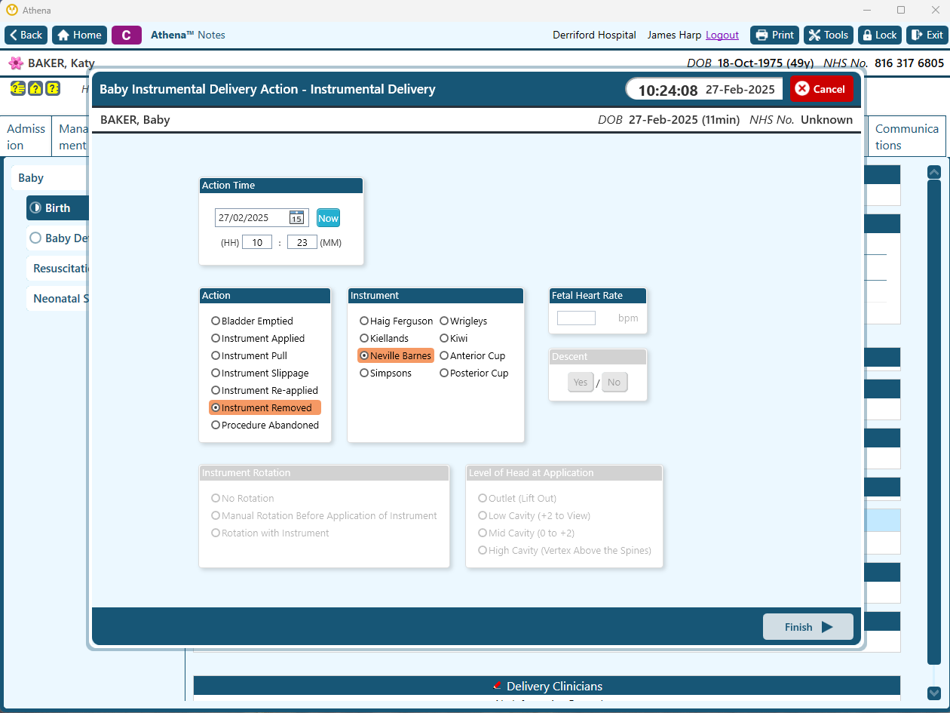Choose Wrigleys instrument
The image size is (950, 713).
tap(464, 321)
